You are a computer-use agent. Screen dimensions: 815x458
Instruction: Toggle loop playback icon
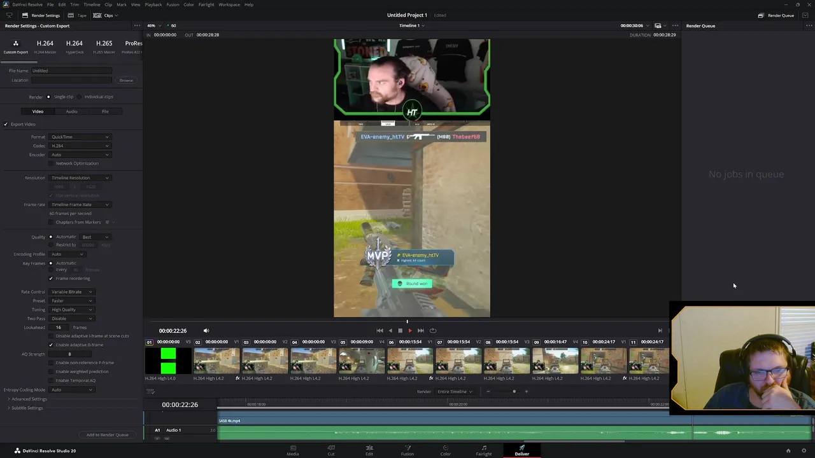pyautogui.click(x=433, y=331)
